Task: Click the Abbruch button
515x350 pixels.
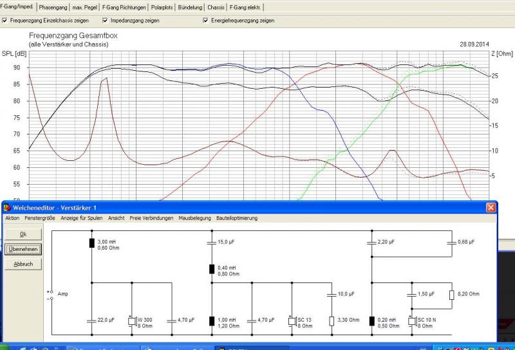Action: [23, 264]
